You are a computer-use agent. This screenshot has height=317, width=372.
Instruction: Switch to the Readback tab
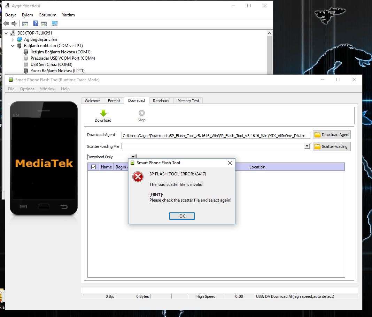tap(161, 101)
